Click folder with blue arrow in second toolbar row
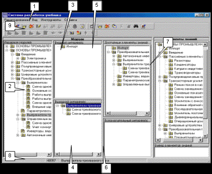Viewport: 212px width, 174px height. 72,33
